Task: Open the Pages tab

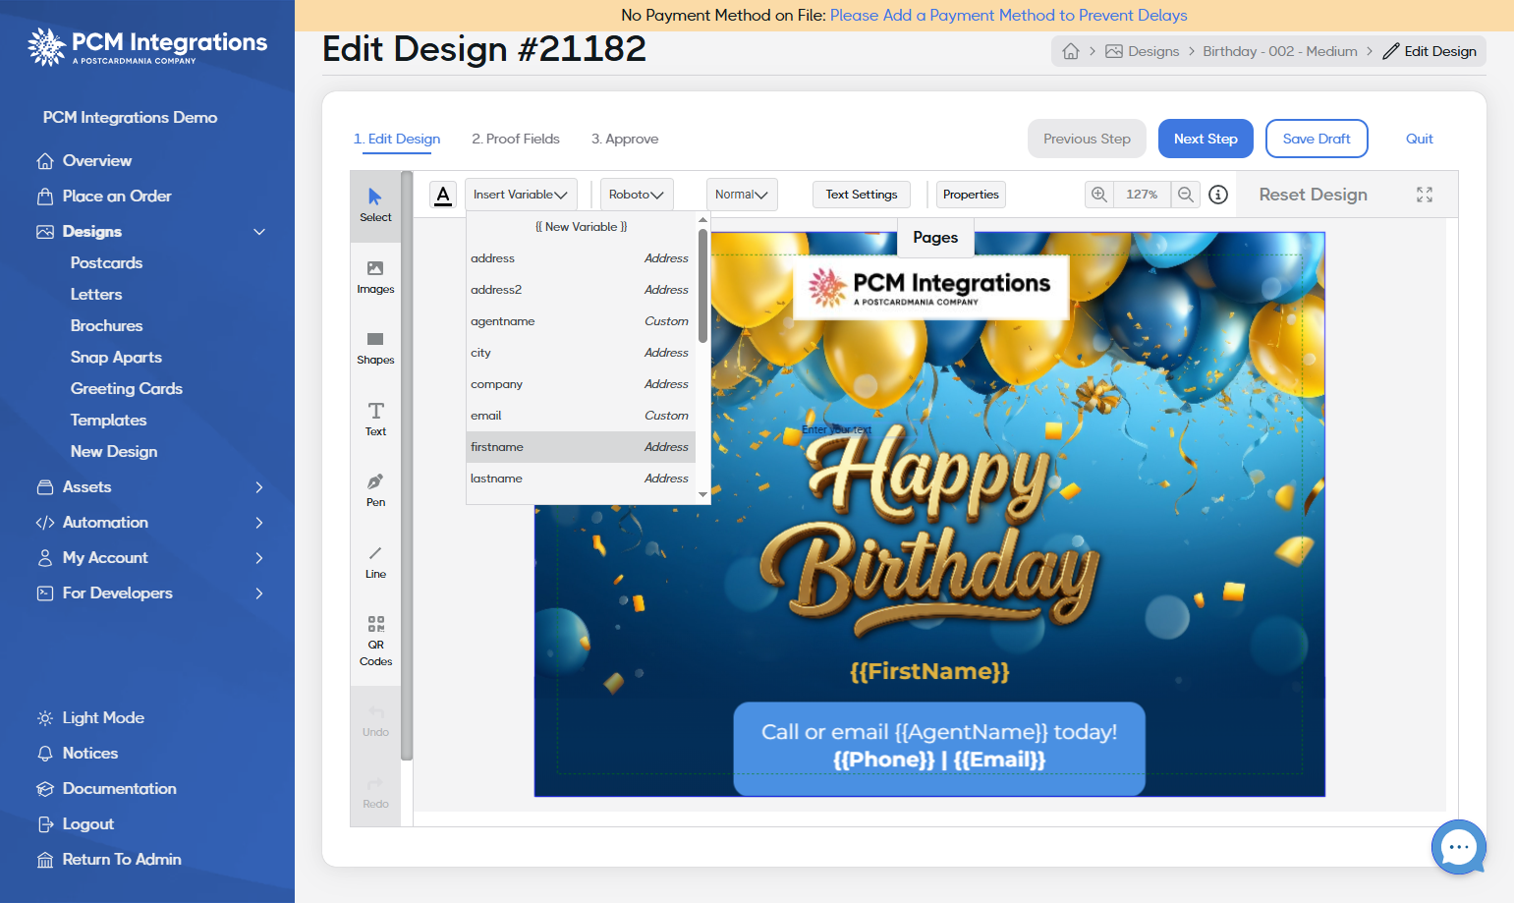Action: coord(935,237)
